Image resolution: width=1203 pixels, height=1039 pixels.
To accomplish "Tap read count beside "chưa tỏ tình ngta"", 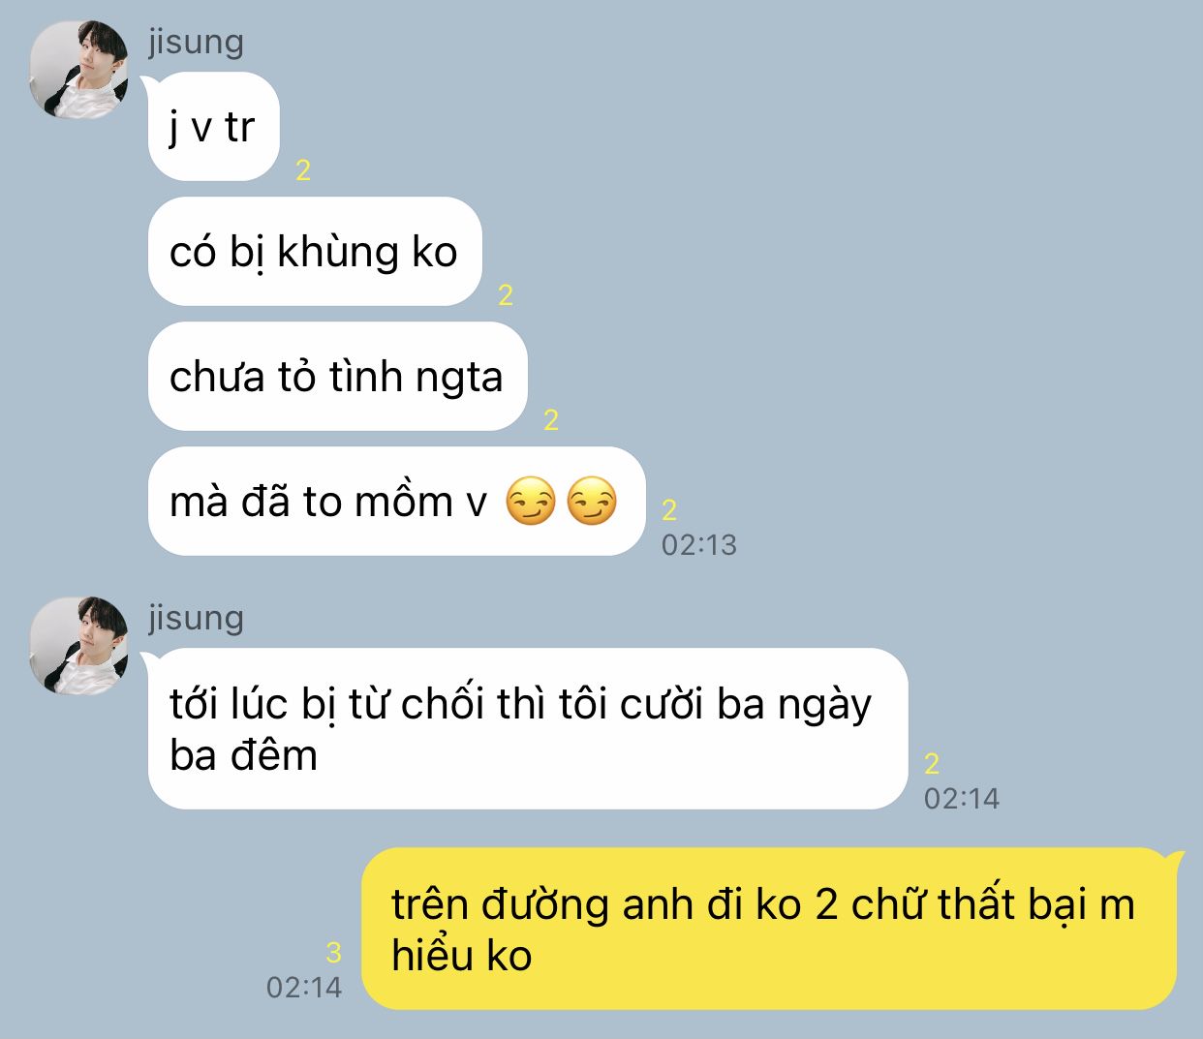I will click(x=551, y=420).
